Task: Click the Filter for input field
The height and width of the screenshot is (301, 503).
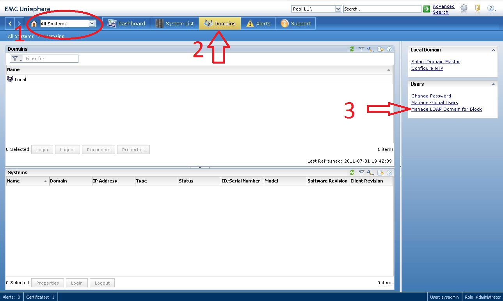Action: pyautogui.click(x=51, y=58)
